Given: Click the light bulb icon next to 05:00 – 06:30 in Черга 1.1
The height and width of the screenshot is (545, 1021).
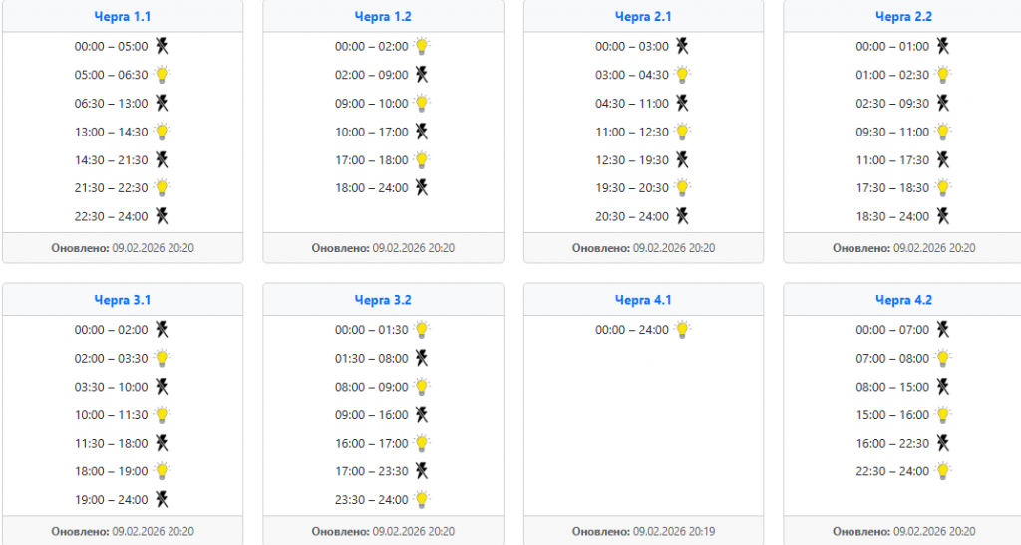Looking at the screenshot, I should tap(163, 74).
